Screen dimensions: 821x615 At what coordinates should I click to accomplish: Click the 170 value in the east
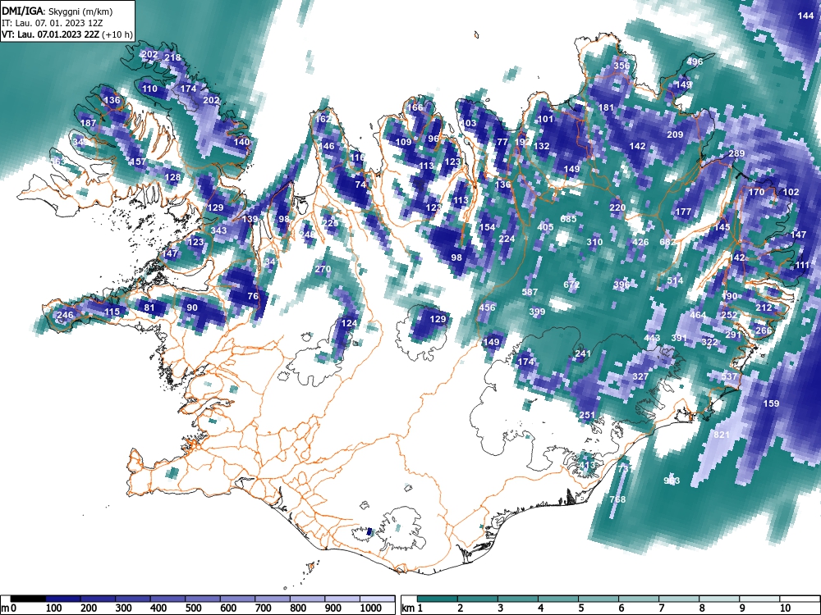756,192
